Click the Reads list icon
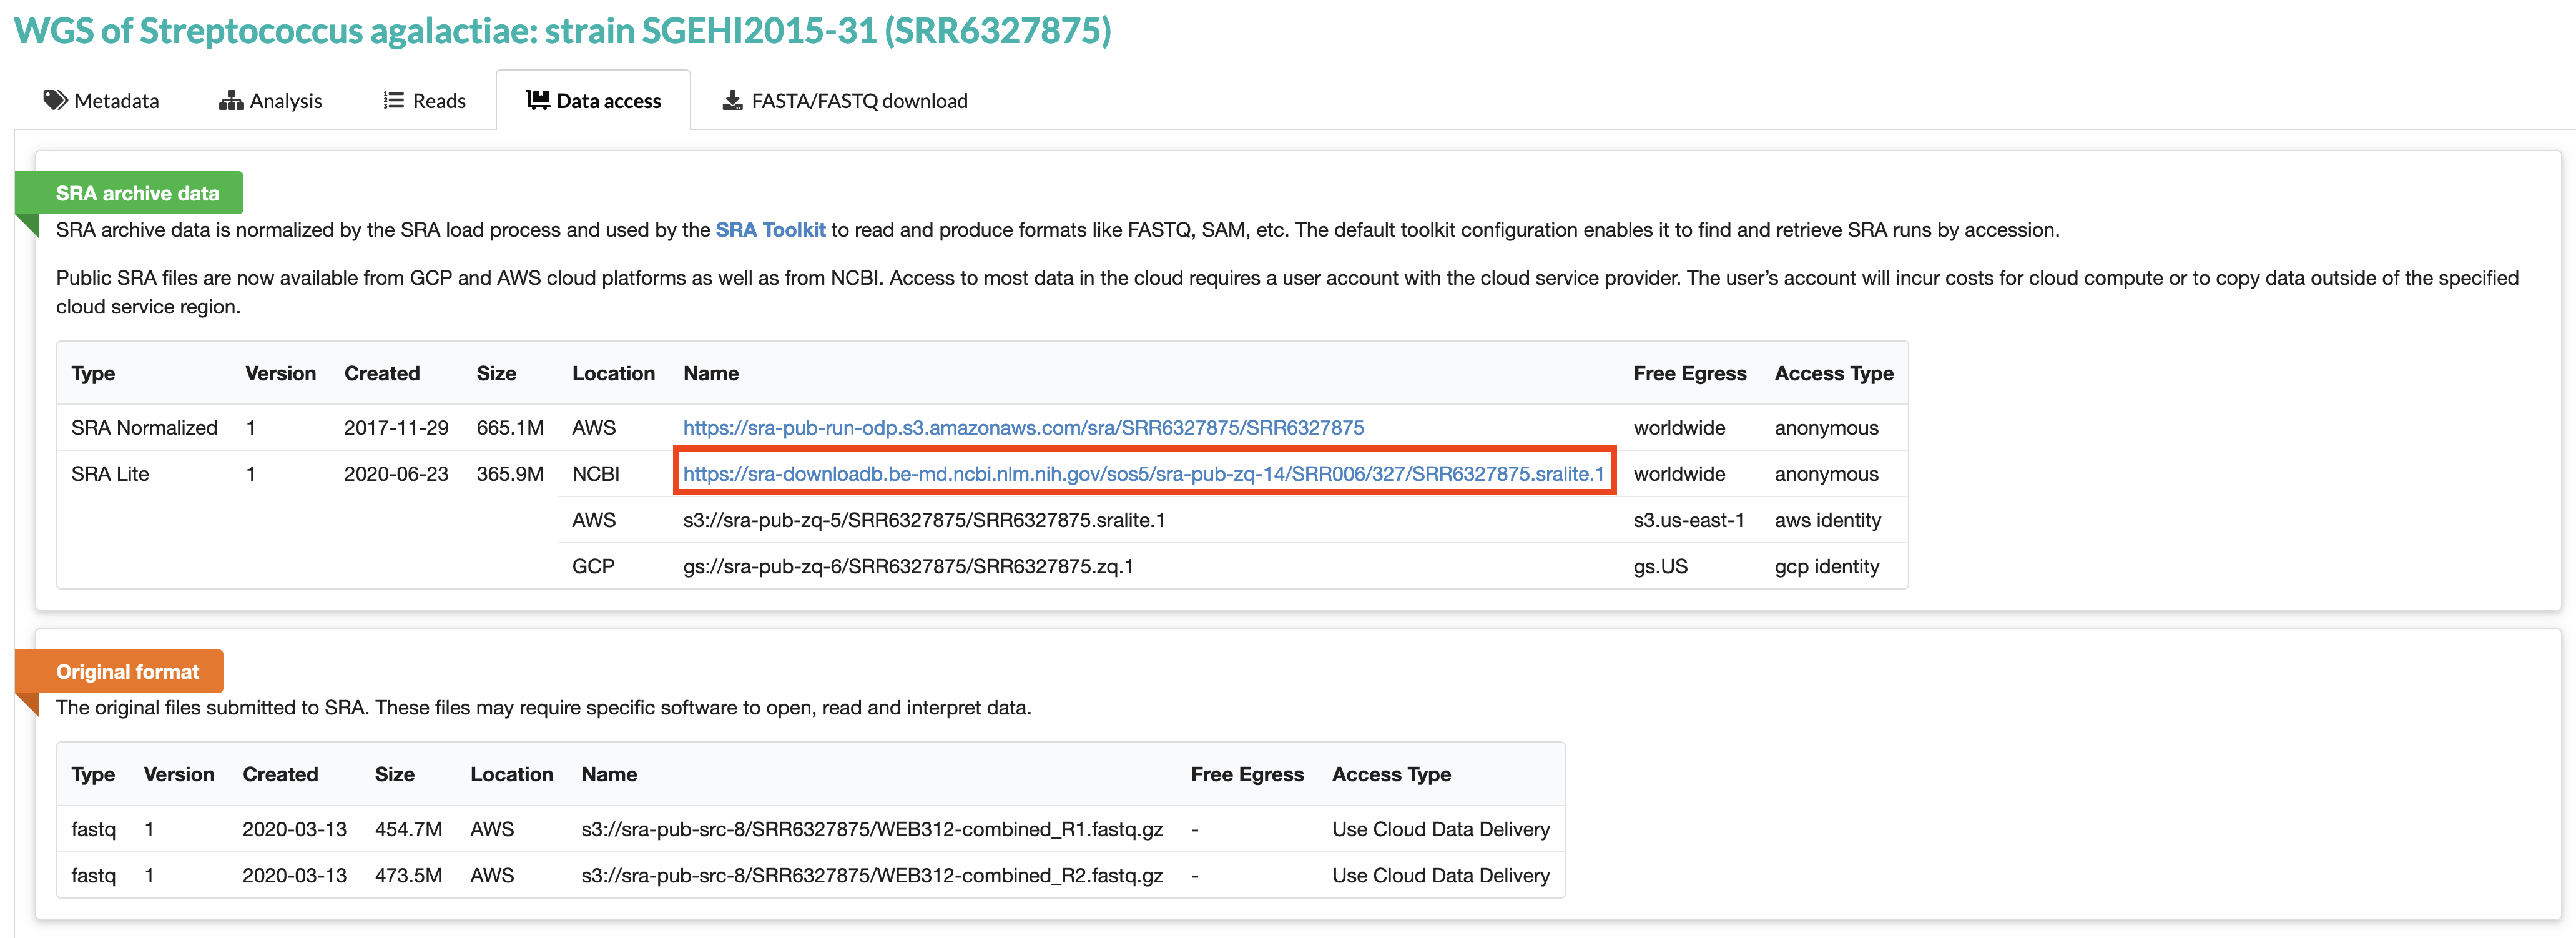The width and height of the screenshot is (2576, 938). point(394,100)
